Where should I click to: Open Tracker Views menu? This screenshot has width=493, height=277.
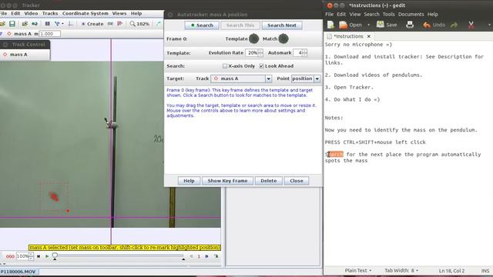click(119, 14)
